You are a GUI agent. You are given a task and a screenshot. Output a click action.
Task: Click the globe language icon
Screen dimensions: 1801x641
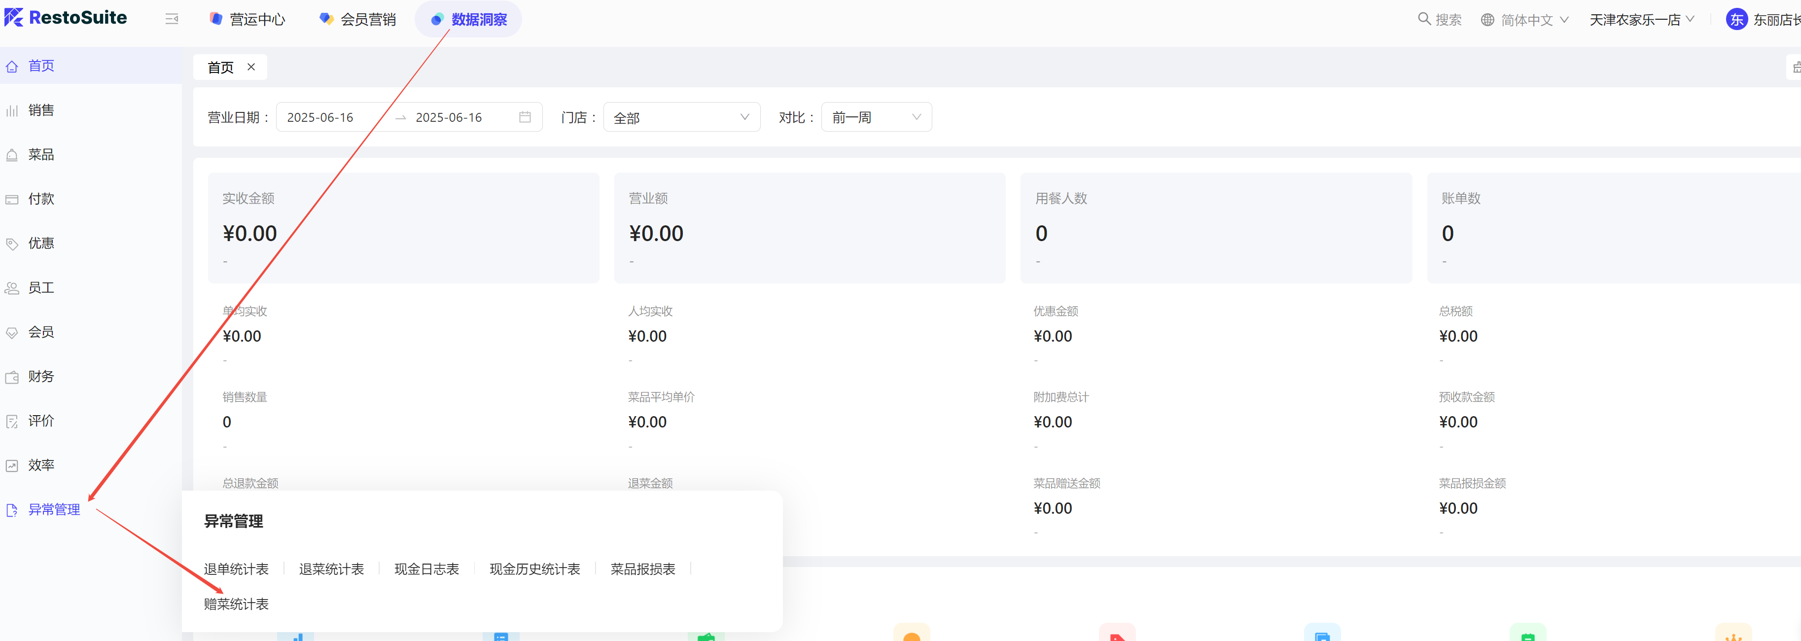click(1487, 20)
